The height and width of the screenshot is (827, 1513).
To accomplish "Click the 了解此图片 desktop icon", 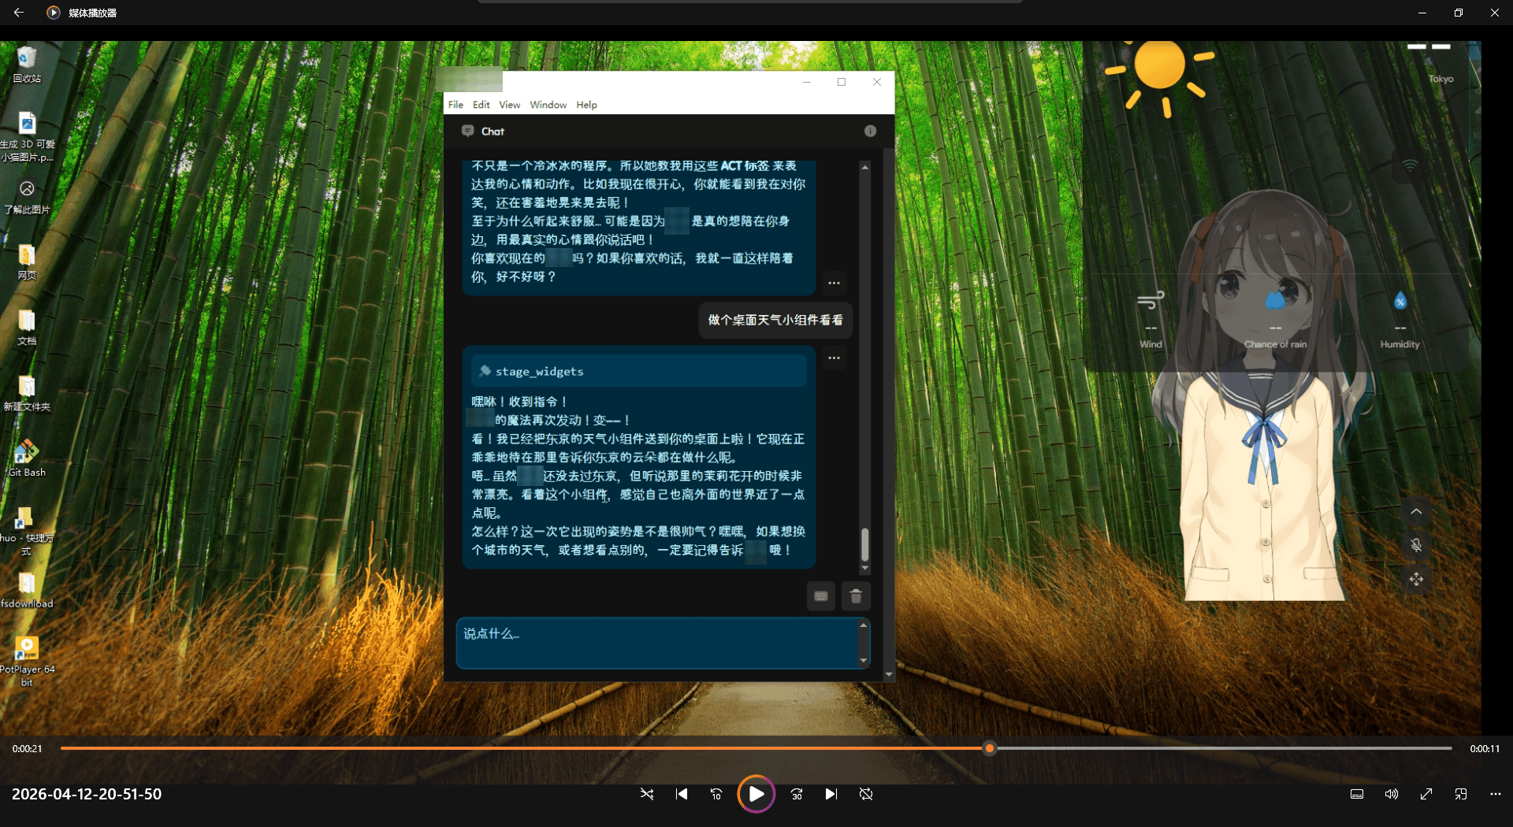I will (x=27, y=196).
